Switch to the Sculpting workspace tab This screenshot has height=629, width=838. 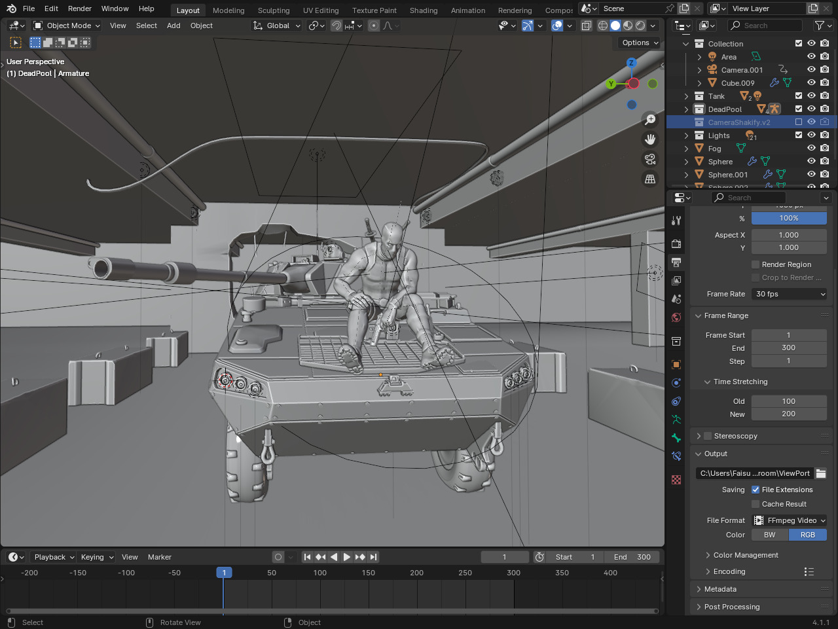point(274,10)
